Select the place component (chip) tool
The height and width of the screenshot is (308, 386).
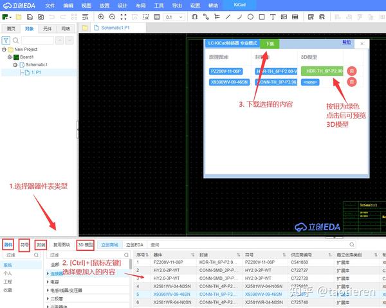pos(194,17)
